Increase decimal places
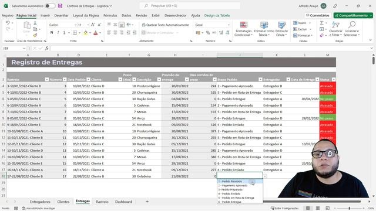 (221, 33)
